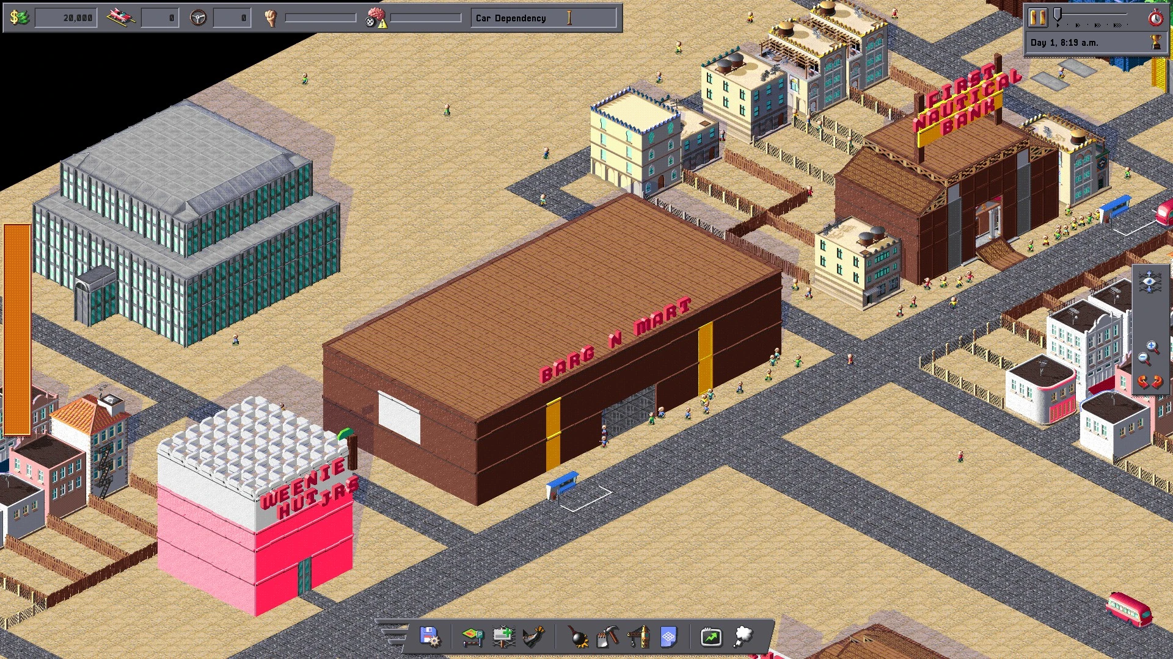The image size is (1173, 659).
Task: Click the steering wheel drivers icon
Action: point(197,18)
